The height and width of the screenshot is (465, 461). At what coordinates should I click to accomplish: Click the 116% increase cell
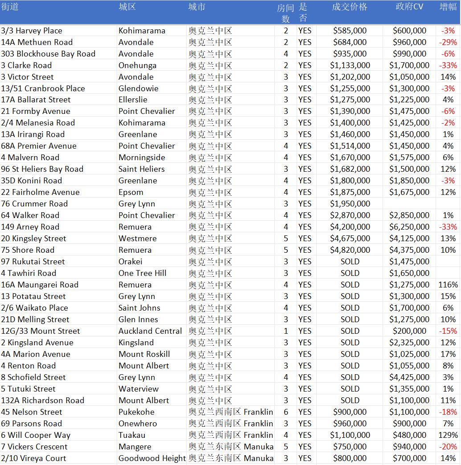coord(448,285)
